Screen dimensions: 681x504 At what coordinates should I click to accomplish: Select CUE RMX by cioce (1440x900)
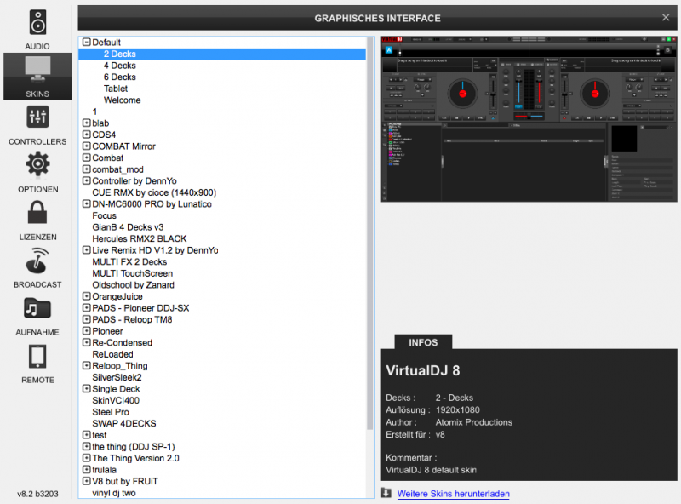pos(154,192)
